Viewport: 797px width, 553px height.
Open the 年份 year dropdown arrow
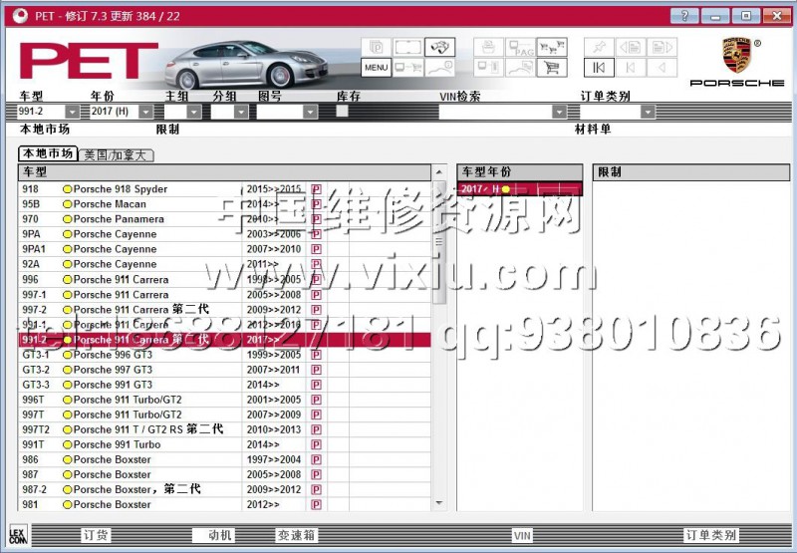pos(145,112)
